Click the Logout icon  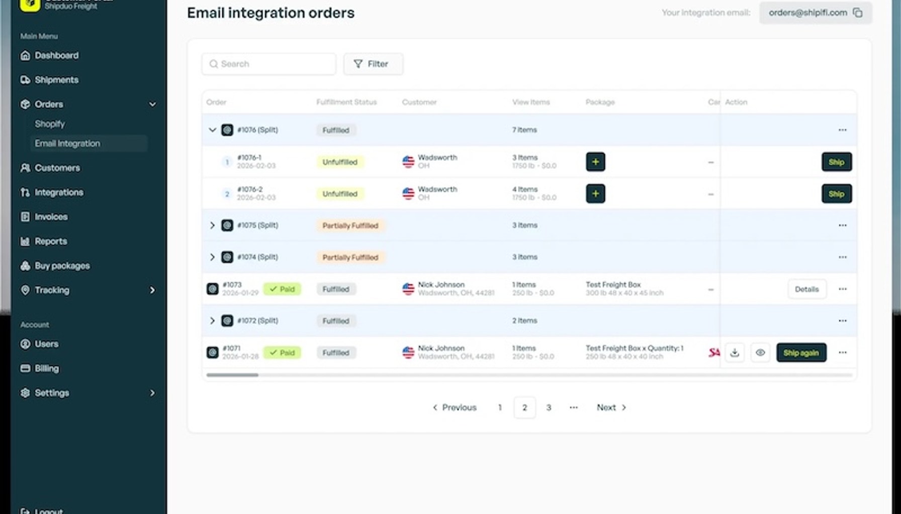25,511
